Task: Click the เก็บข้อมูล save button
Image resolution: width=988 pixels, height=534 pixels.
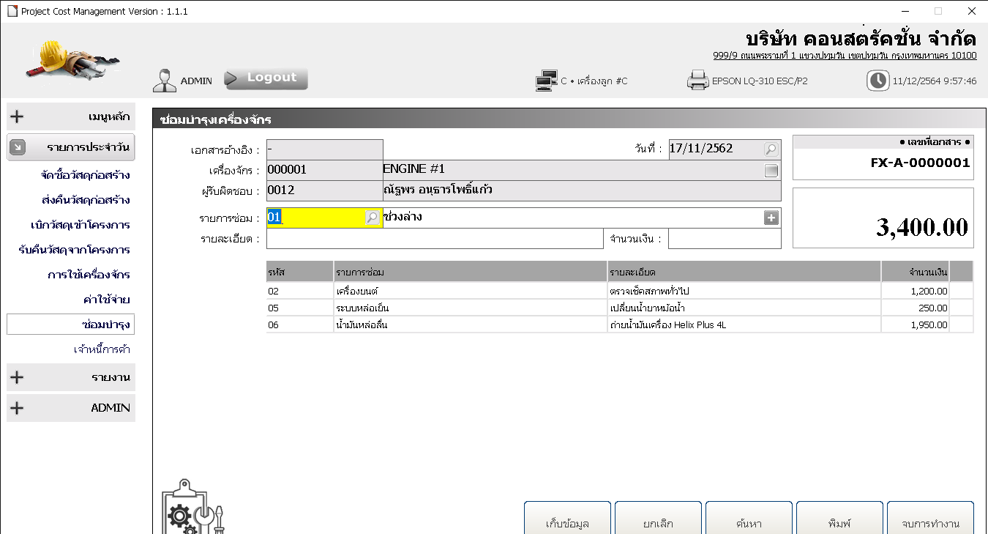Action: point(567,522)
